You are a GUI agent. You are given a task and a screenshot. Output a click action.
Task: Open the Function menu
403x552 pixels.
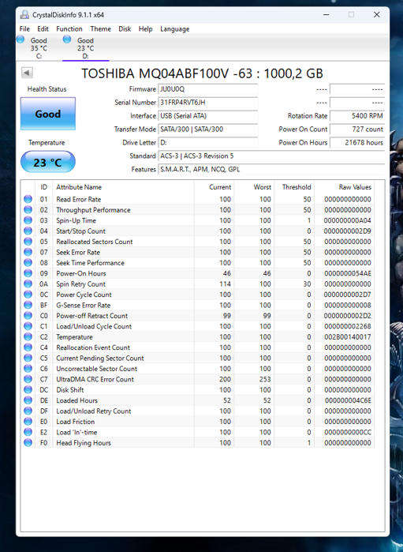tap(69, 29)
